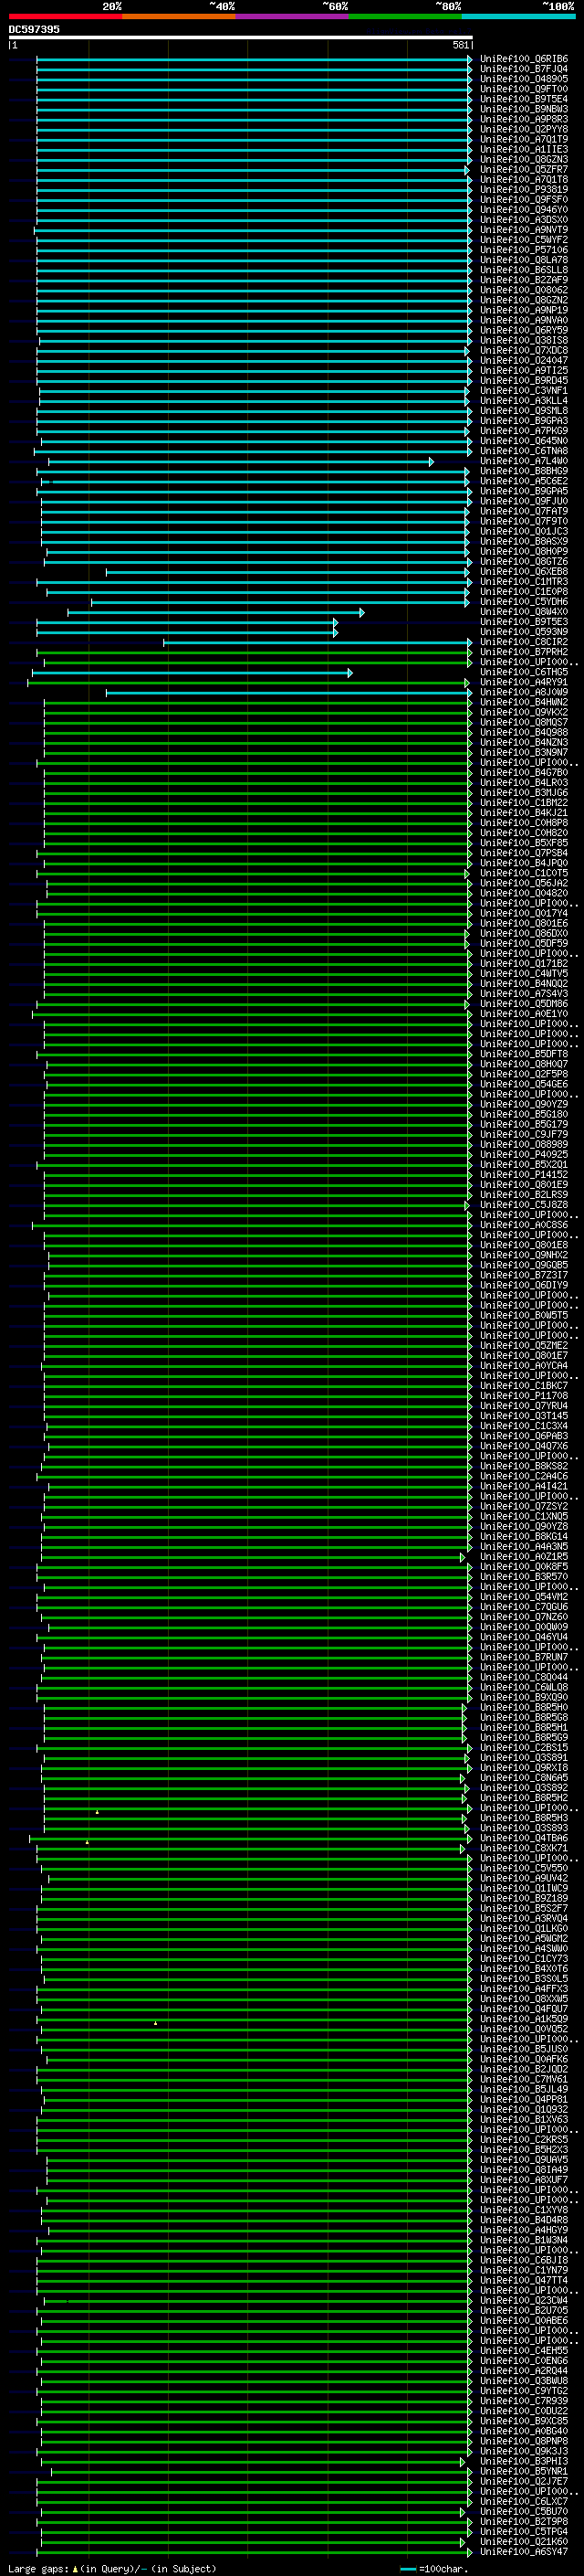584x2576 pixels.
Task: Select hit label UniRef100_Q08062
Action: [x=524, y=290]
